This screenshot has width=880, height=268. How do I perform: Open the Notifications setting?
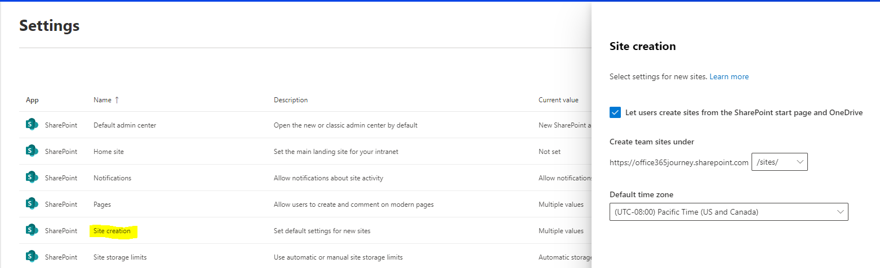tap(112, 178)
